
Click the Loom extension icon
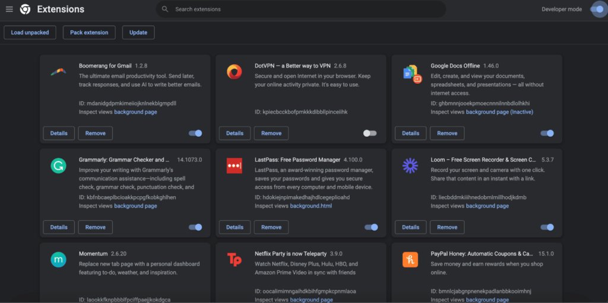click(410, 166)
